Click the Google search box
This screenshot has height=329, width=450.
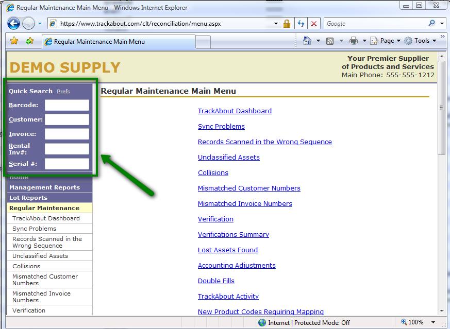coord(375,24)
